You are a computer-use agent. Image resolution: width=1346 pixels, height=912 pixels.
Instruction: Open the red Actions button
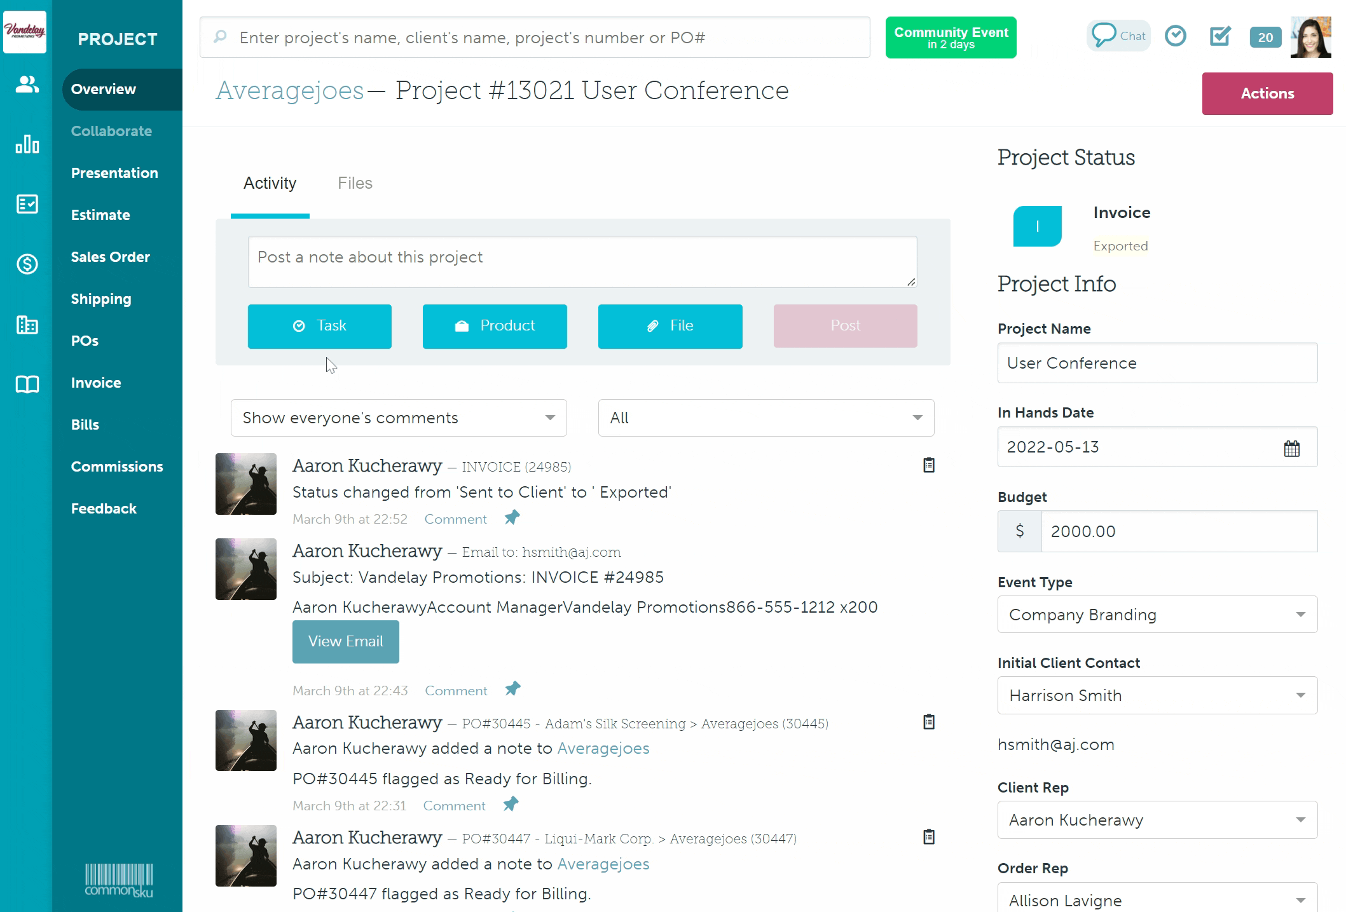1267,93
